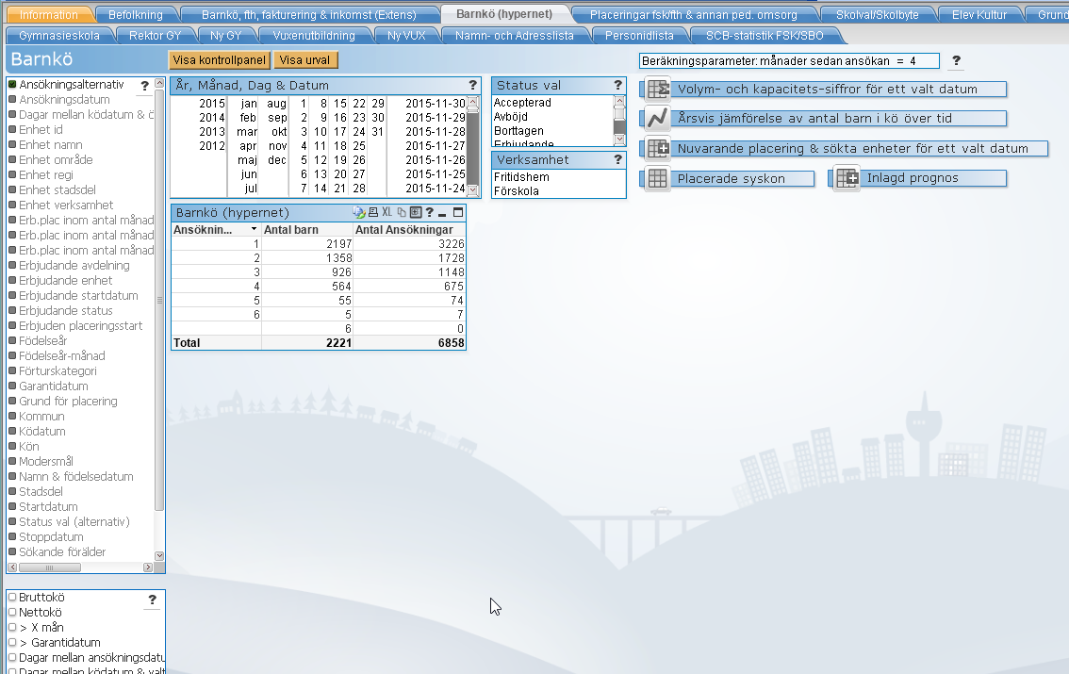Enable the > X mån option
Viewport: 1069px width, 674px height.
(11, 627)
